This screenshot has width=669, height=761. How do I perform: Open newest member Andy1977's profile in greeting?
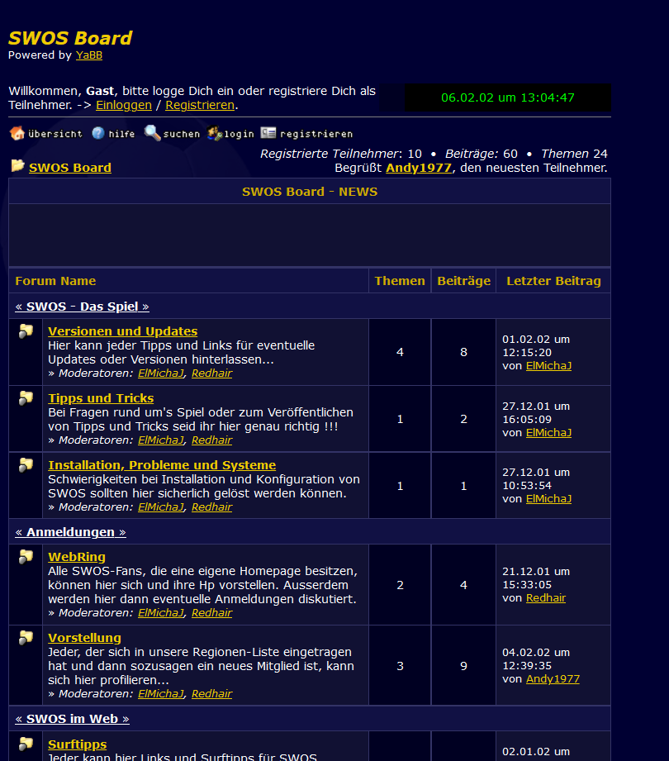[x=419, y=168]
